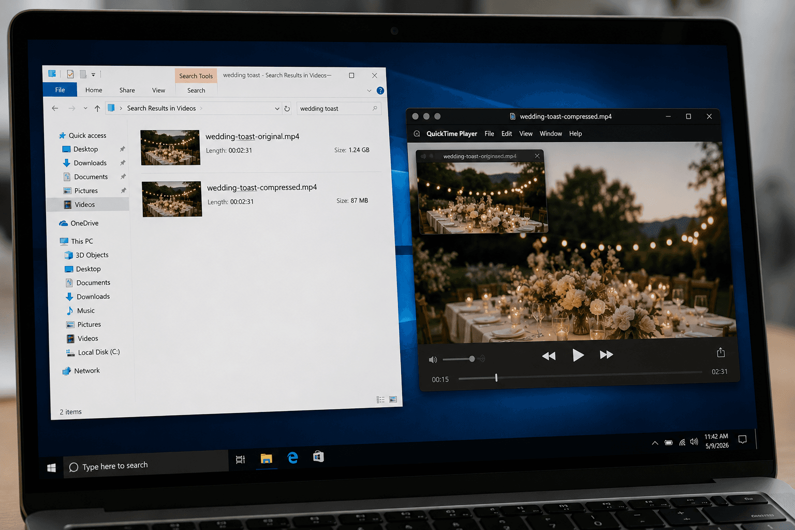This screenshot has height=530, width=795.
Task: Mute audio with the speaker icon
Action: (x=433, y=359)
